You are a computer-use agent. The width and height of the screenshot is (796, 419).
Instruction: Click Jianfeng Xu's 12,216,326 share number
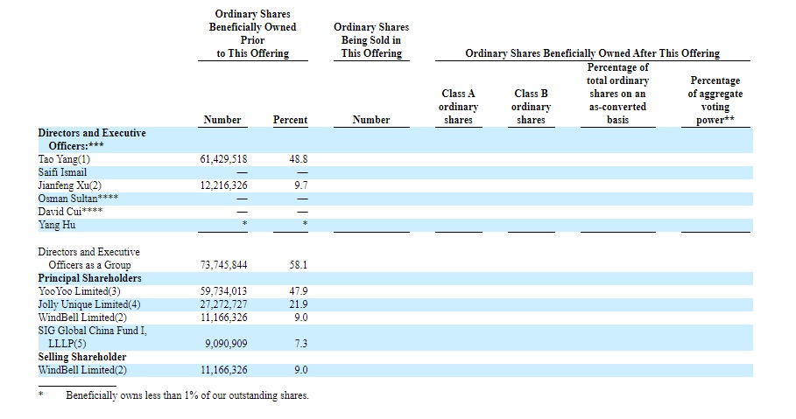(223, 185)
